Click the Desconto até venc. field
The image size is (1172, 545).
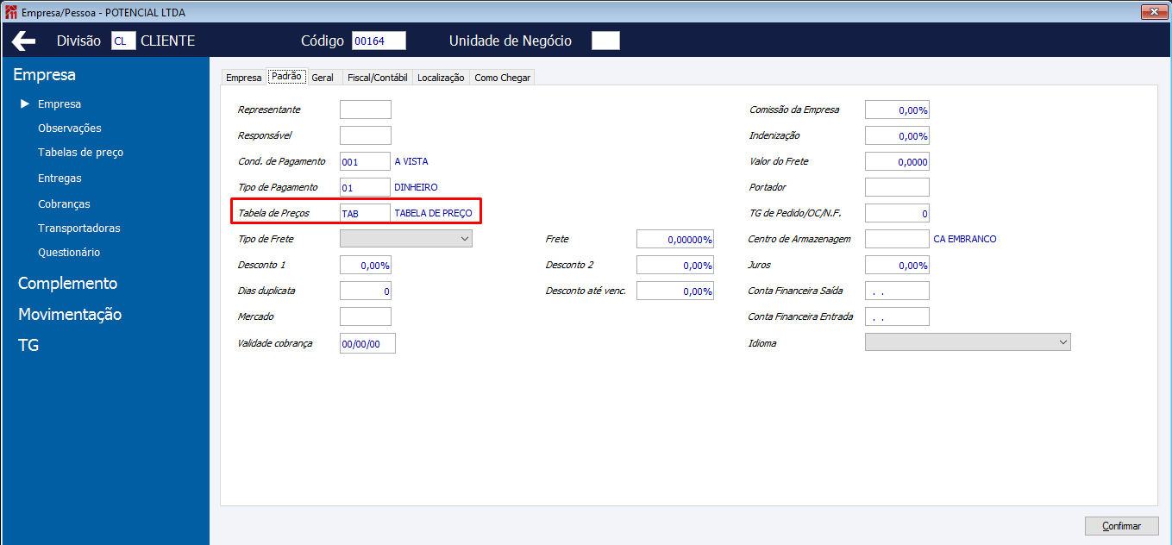[x=675, y=291]
